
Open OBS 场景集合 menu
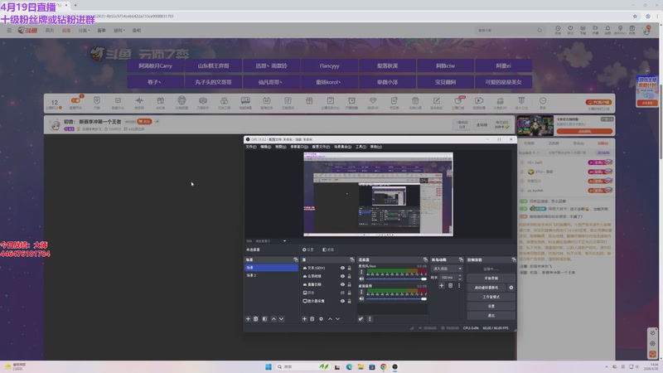point(342,147)
